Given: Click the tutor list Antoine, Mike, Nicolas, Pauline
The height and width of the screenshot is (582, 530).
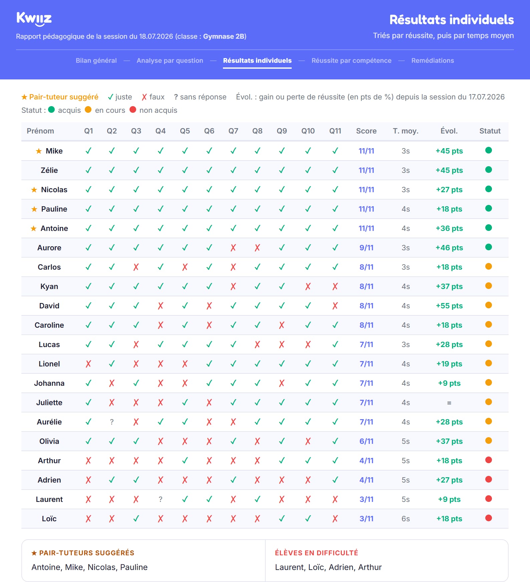Looking at the screenshot, I should pos(89,567).
